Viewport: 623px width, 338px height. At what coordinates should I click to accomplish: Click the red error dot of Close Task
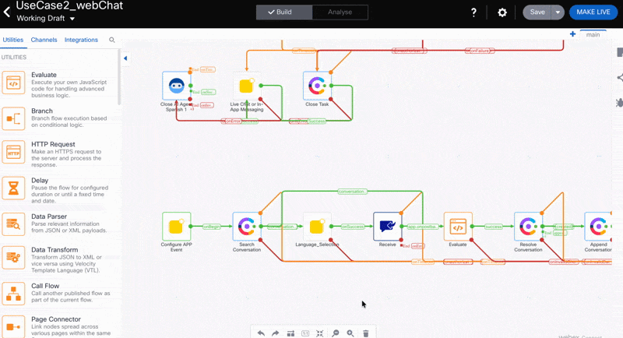[331, 99]
